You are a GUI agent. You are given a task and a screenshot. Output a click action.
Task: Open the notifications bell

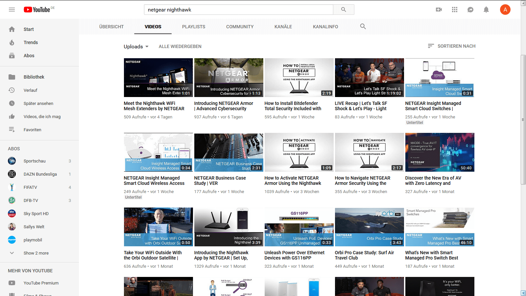click(x=486, y=10)
